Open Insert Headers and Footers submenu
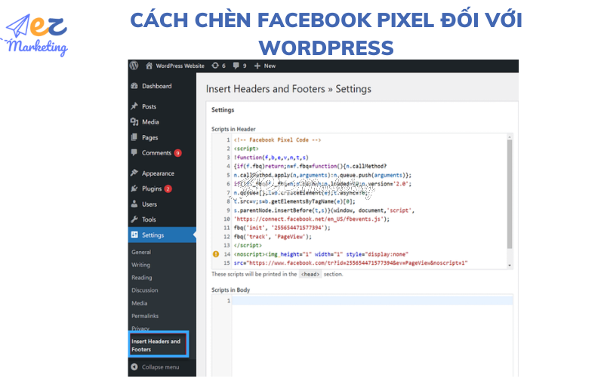This screenshot has height=377, width=604. (156, 345)
